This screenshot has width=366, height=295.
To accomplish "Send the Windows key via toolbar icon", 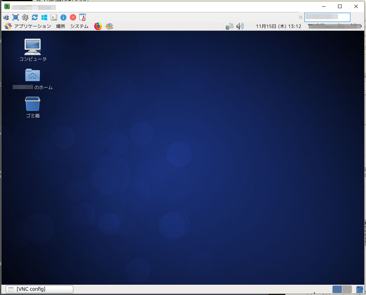I will tap(44, 17).
